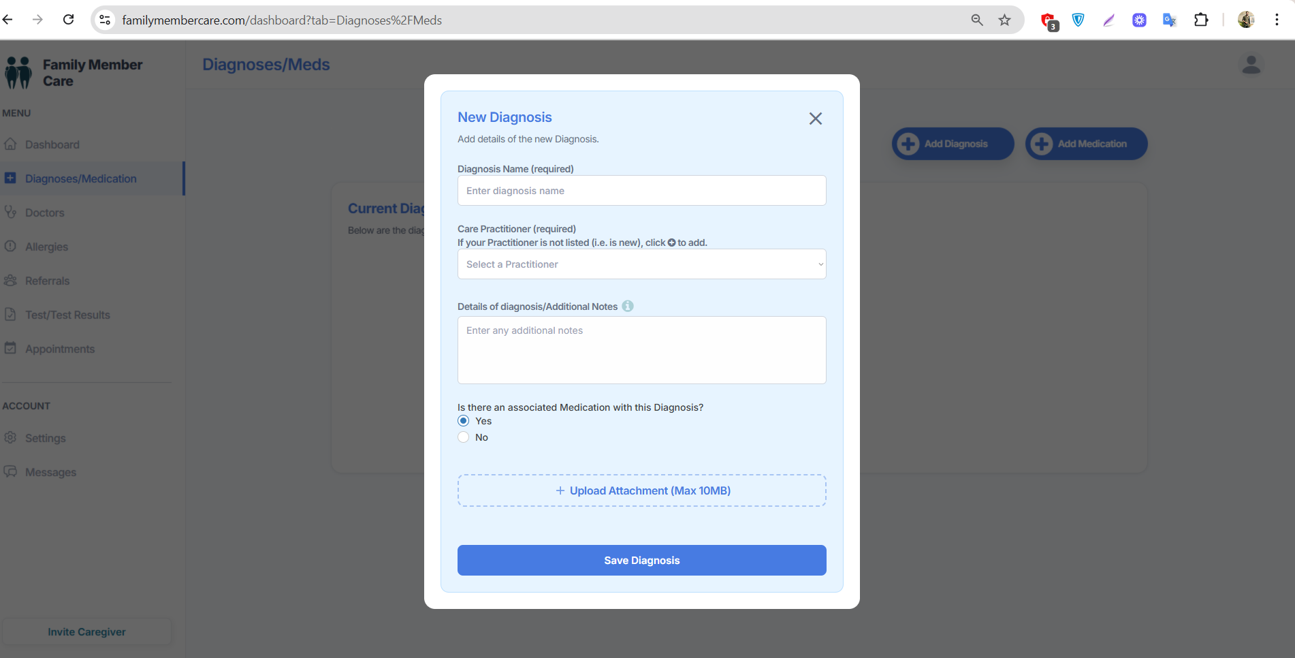Click the Diagnosis Name input field

coord(641,191)
